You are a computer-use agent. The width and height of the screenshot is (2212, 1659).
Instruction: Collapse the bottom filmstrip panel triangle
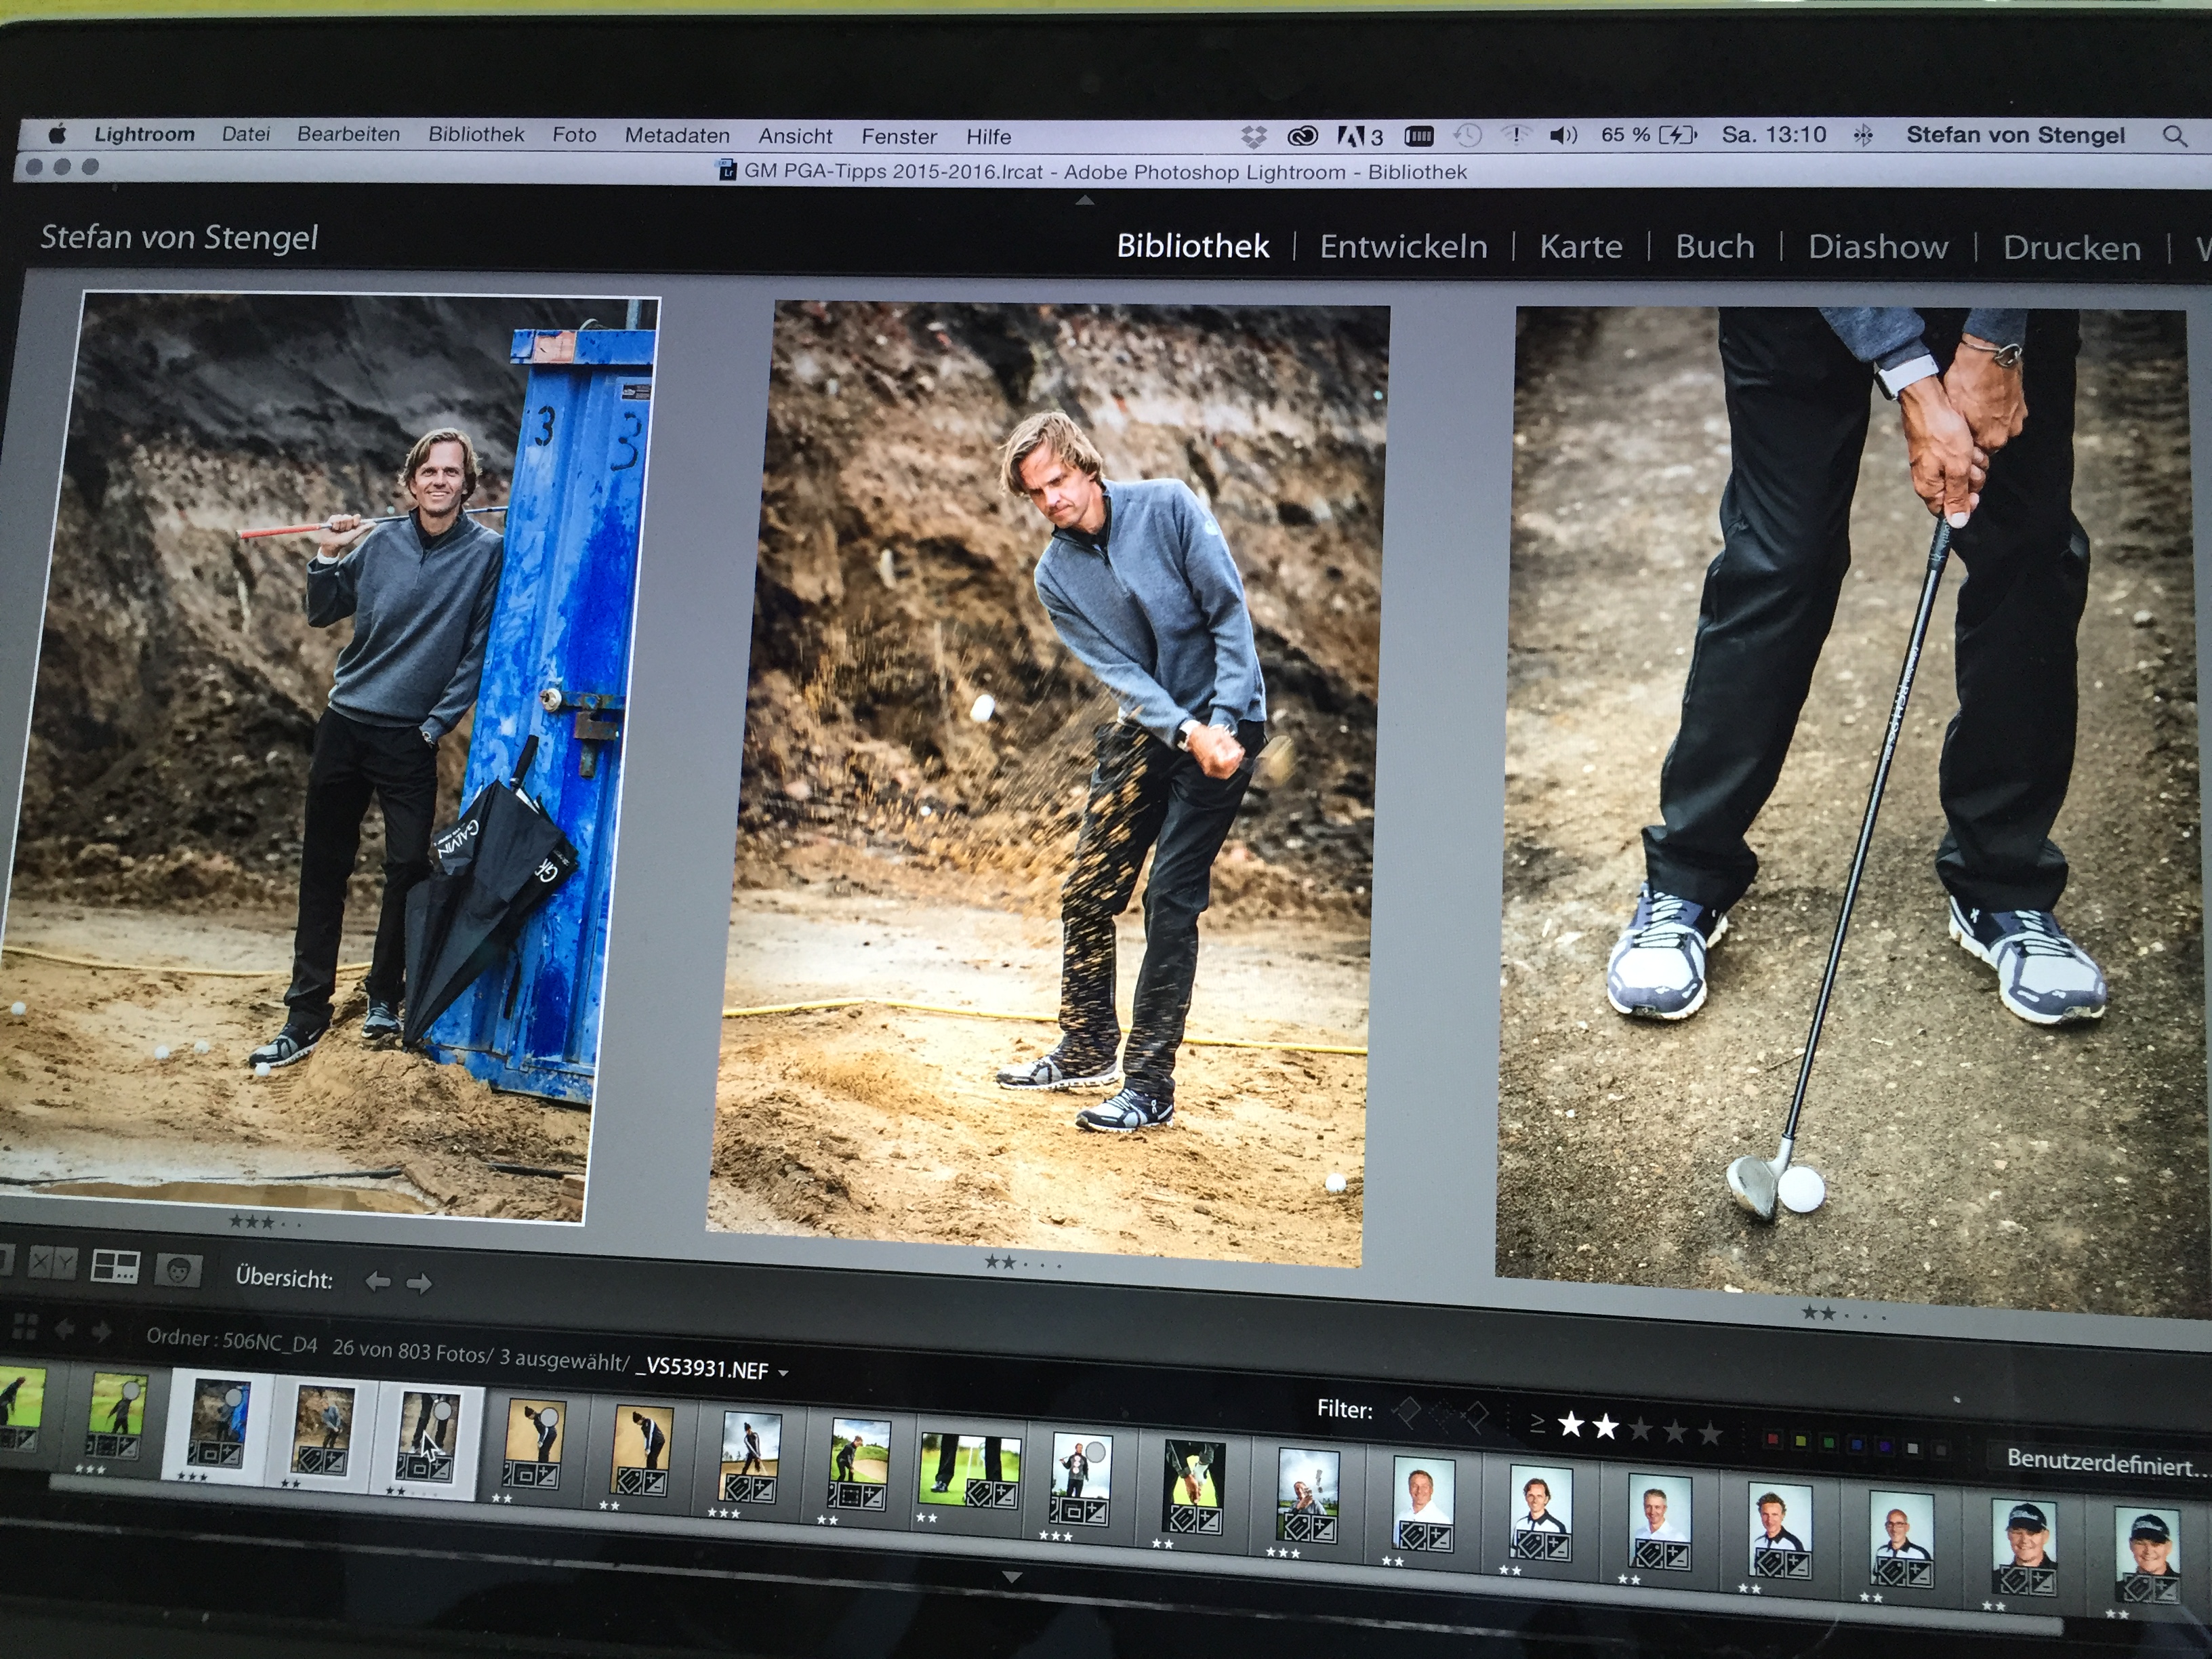pyautogui.click(x=1011, y=1578)
